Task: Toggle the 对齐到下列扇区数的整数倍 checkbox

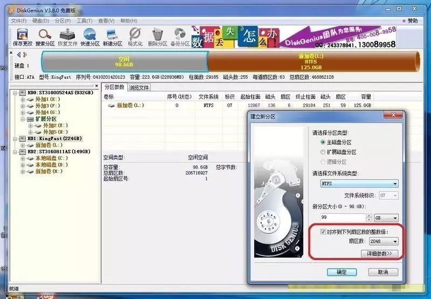Action: (323, 232)
